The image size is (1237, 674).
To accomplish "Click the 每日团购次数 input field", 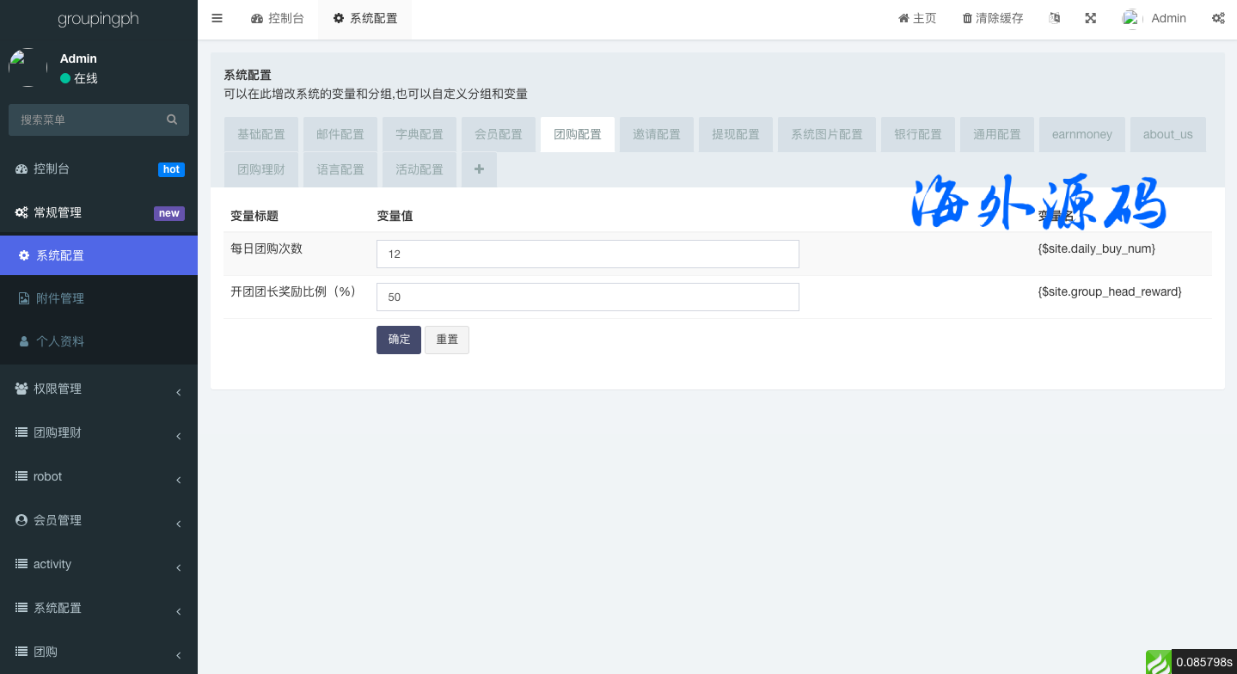I will click(x=587, y=254).
